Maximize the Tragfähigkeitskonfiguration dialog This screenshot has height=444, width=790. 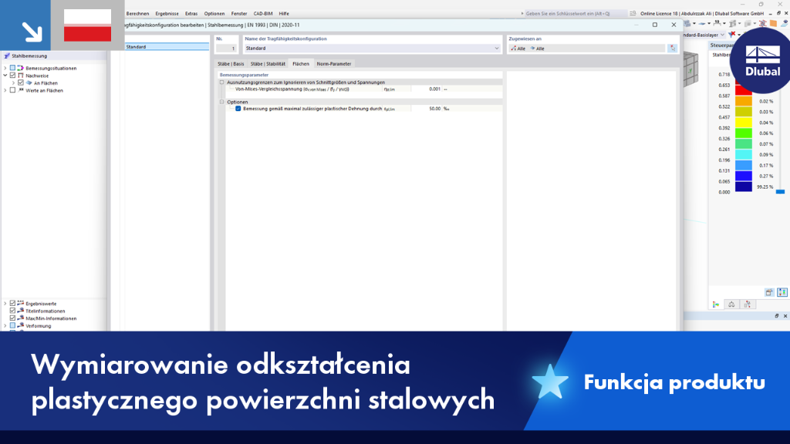pos(655,25)
